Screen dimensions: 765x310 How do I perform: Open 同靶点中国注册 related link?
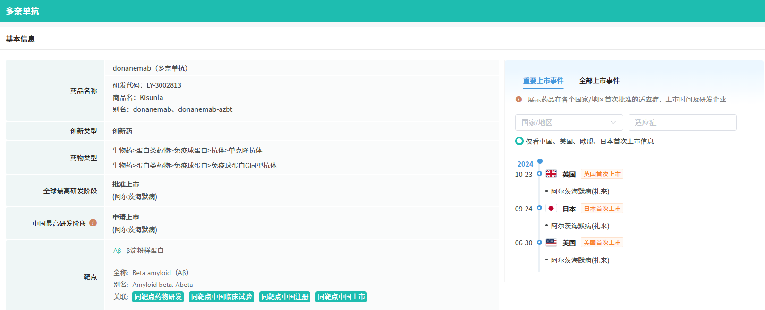click(x=284, y=297)
